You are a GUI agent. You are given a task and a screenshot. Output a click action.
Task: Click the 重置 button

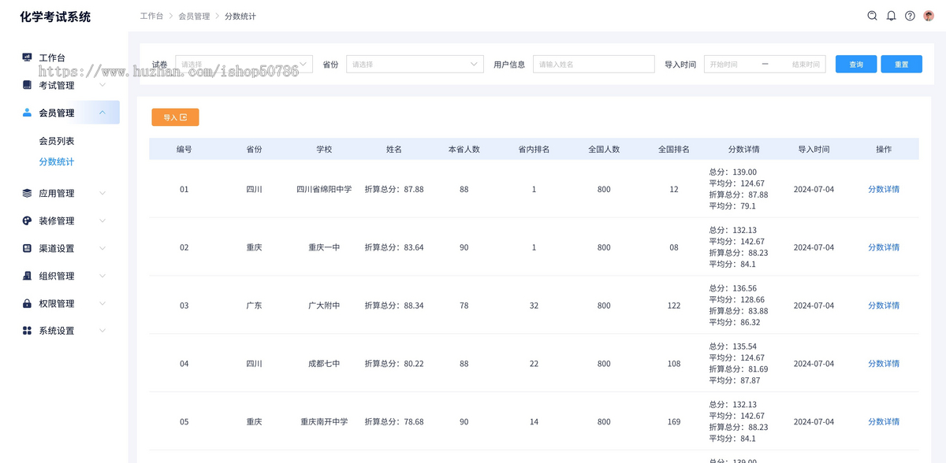[902, 64]
